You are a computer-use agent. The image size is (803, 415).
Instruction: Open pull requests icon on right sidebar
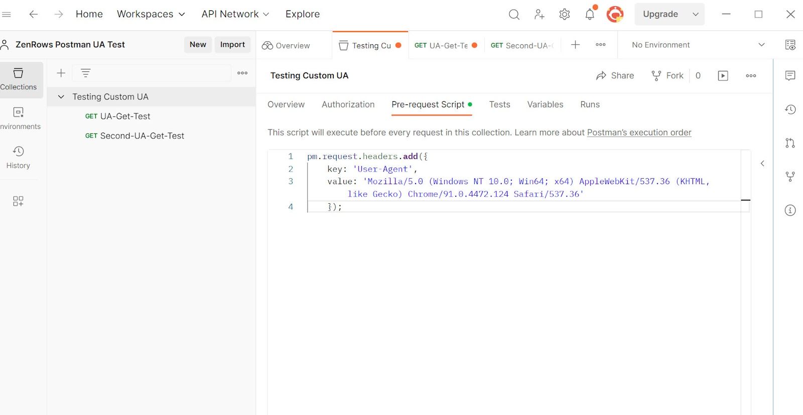pos(790,143)
